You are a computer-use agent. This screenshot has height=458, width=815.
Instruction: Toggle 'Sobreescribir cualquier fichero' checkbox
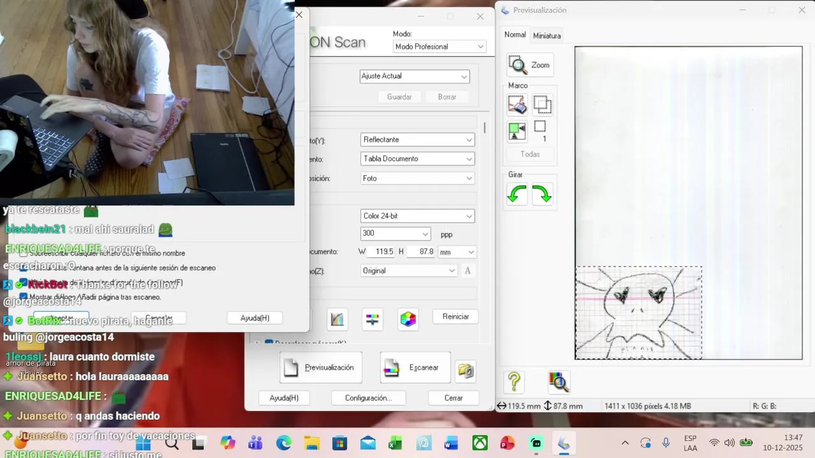pyautogui.click(x=24, y=253)
